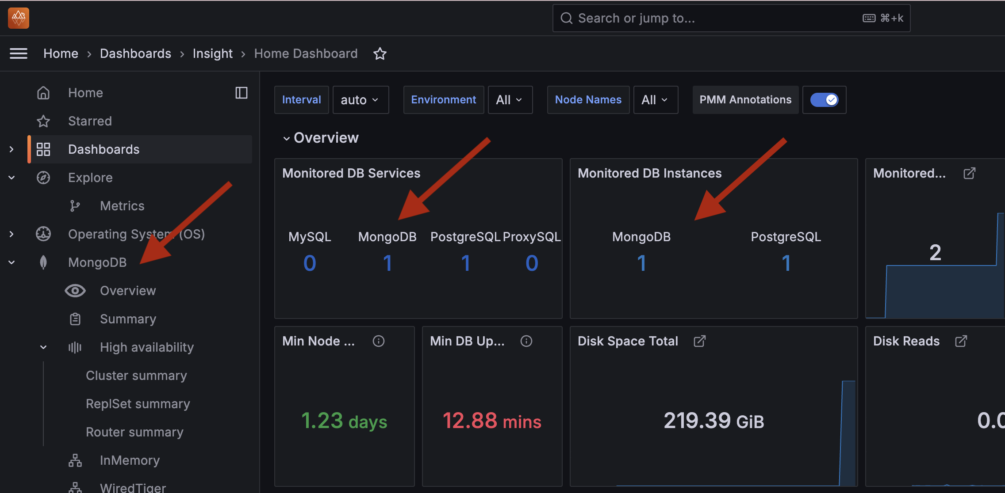Click Home Dashboard breadcrumb
The height and width of the screenshot is (493, 1005).
point(306,53)
